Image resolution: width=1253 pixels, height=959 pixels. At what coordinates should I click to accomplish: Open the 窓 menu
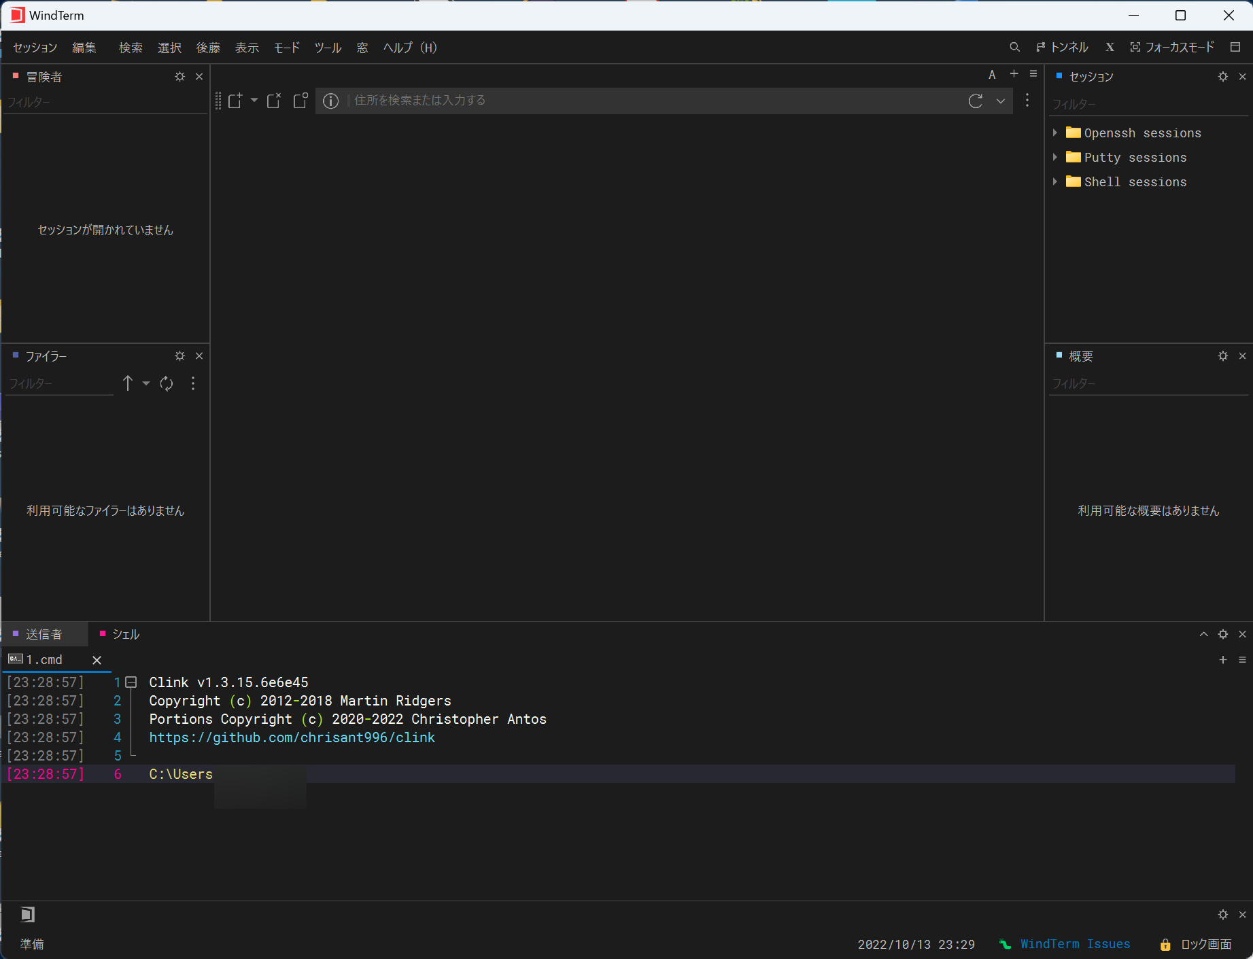pos(362,48)
